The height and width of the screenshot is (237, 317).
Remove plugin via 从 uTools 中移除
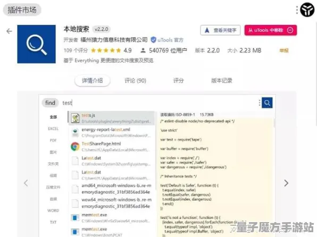[x=271, y=30]
